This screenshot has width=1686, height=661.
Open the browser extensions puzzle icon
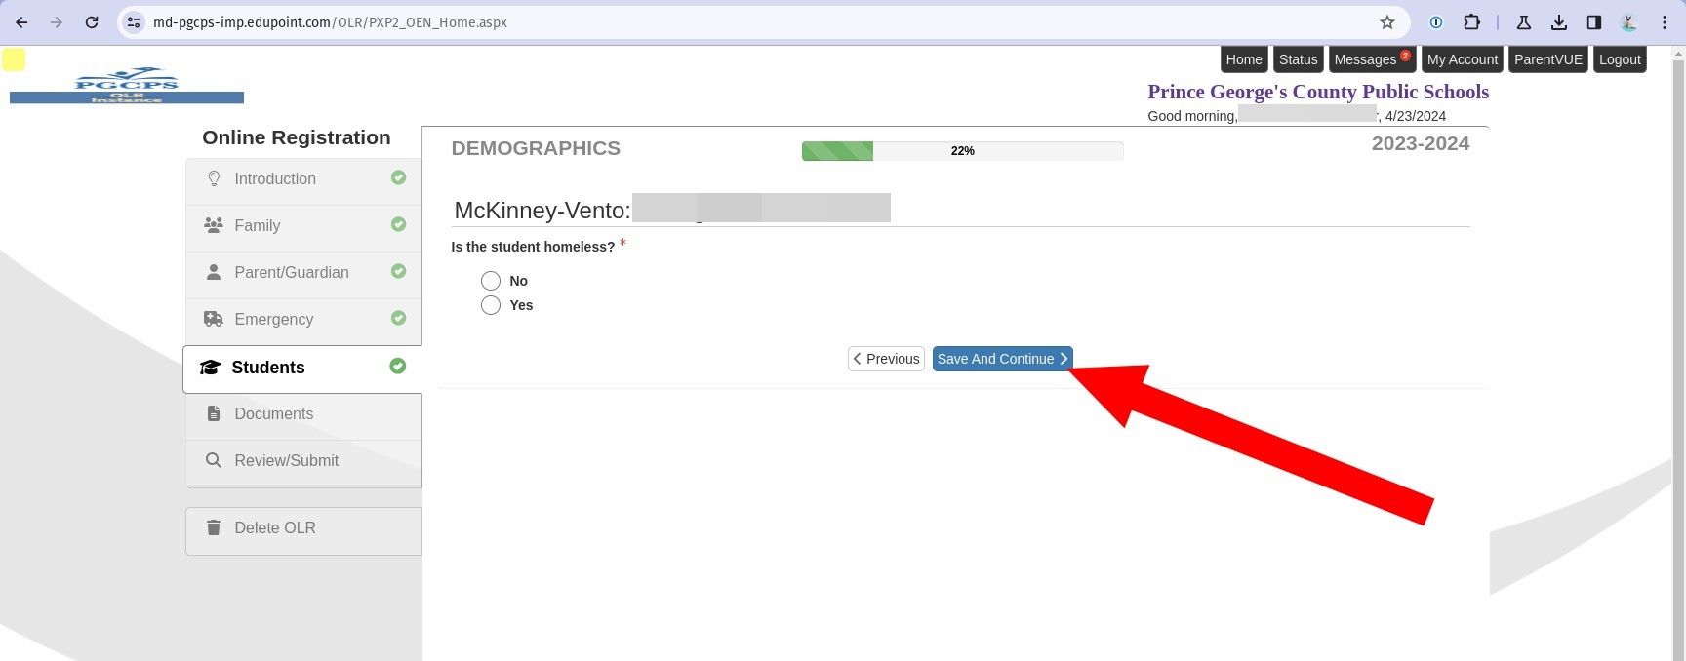pyautogui.click(x=1471, y=22)
